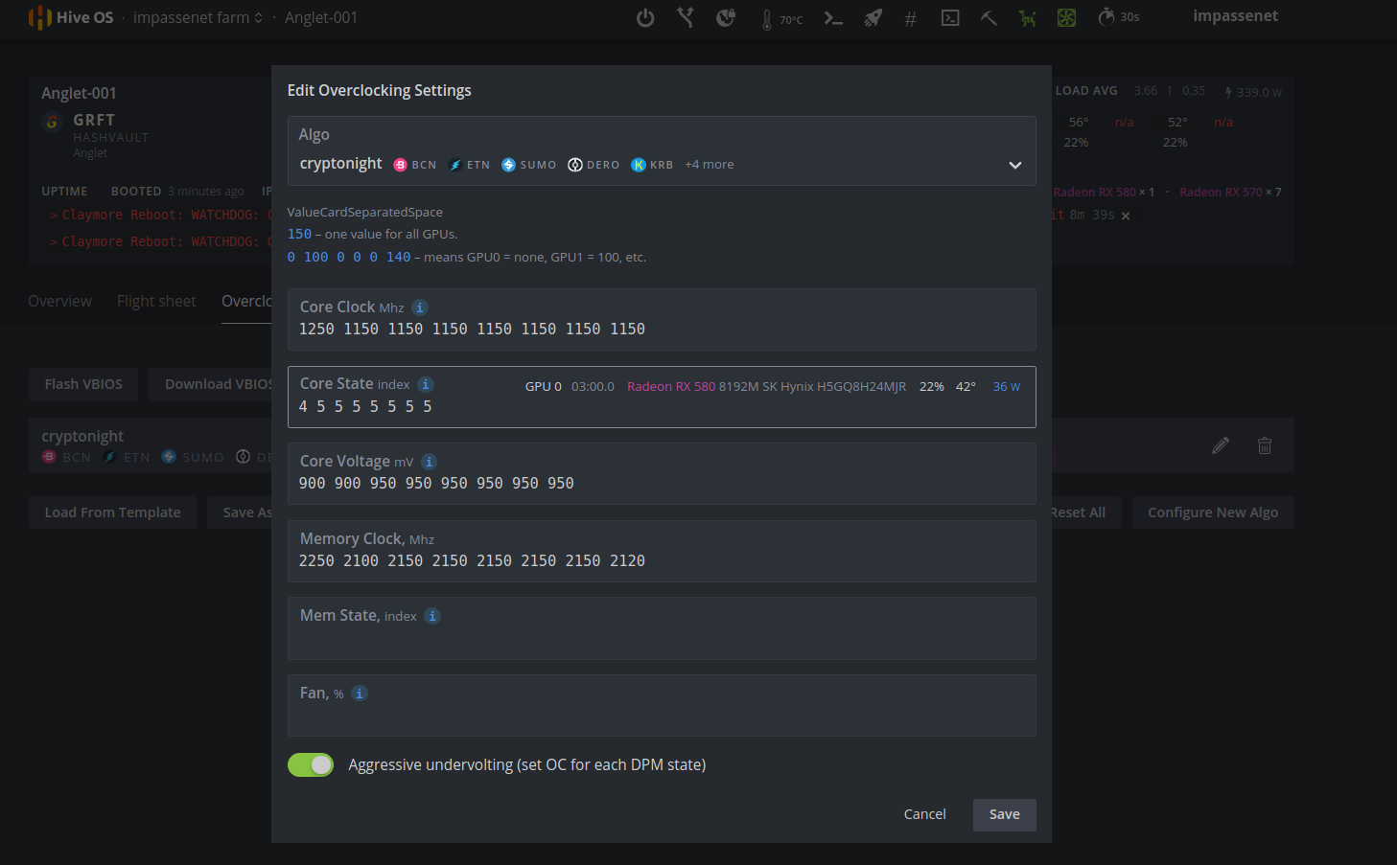Click the 339.0 w power reading
Viewport: 1397px width, 865px height.
tap(1252, 92)
